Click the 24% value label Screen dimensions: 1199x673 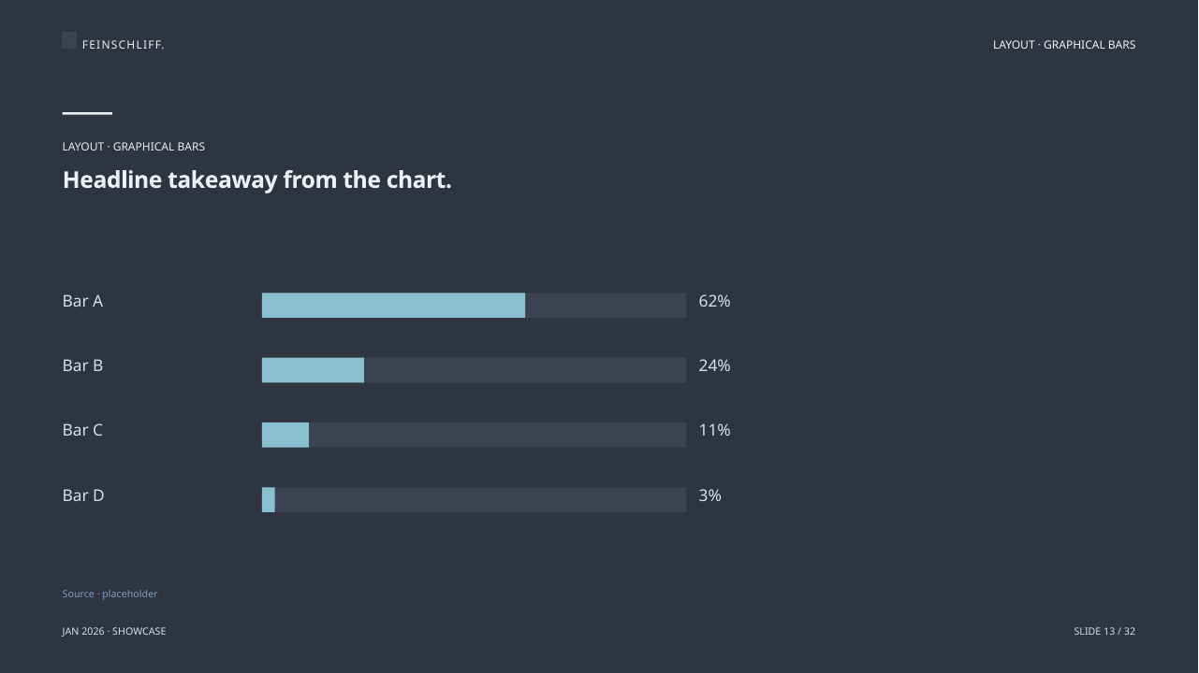(714, 365)
